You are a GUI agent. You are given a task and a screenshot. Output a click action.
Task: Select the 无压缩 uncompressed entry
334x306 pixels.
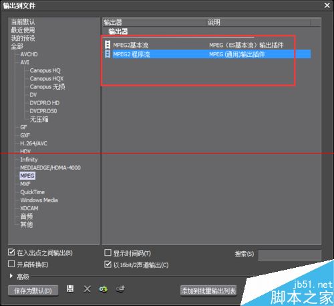pyautogui.click(x=39, y=119)
